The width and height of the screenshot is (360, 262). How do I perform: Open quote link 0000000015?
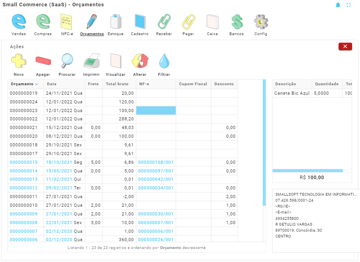click(24, 162)
